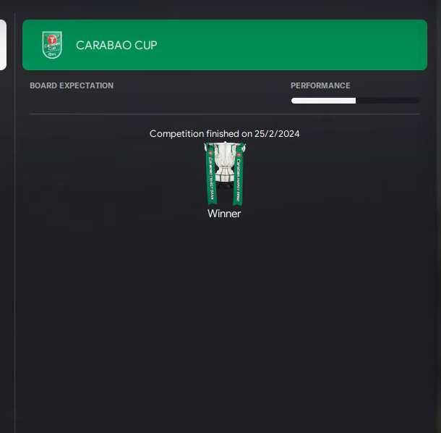
Task: Click the Competition finished on 25/2/2024 text
Action: (224, 133)
